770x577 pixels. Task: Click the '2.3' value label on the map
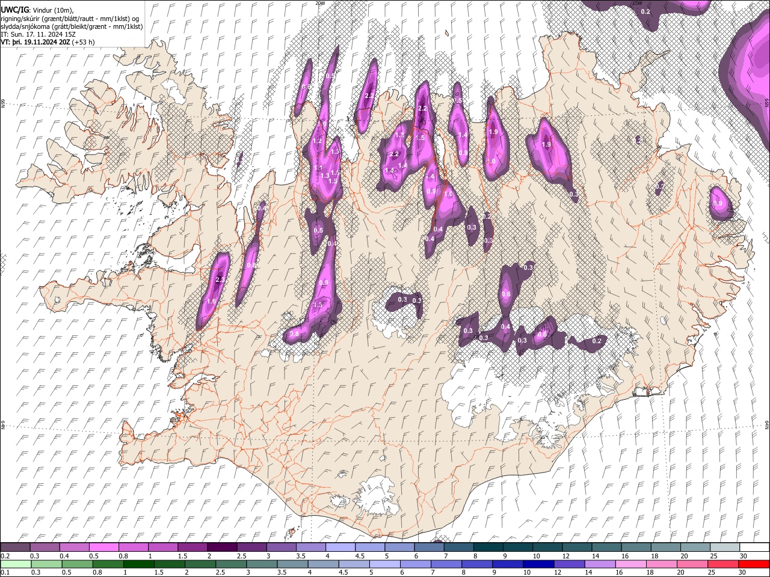point(220,279)
